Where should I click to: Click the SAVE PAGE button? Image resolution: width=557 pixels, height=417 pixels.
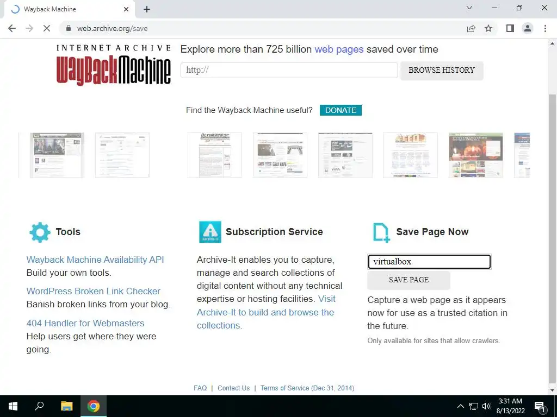(409, 280)
